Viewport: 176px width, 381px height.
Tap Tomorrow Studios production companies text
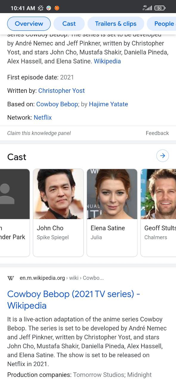(99, 375)
